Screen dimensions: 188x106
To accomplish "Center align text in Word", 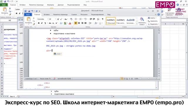I will [79, 23].
